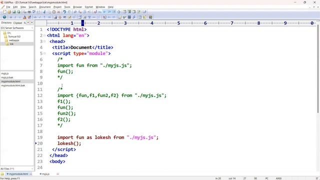
Task: Open font color tool with red A icon
Action: pos(24,17)
